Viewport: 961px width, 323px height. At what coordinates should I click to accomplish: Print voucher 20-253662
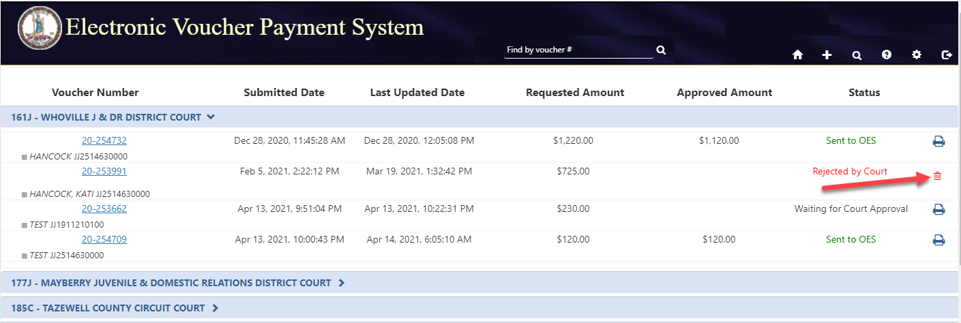pyautogui.click(x=938, y=210)
